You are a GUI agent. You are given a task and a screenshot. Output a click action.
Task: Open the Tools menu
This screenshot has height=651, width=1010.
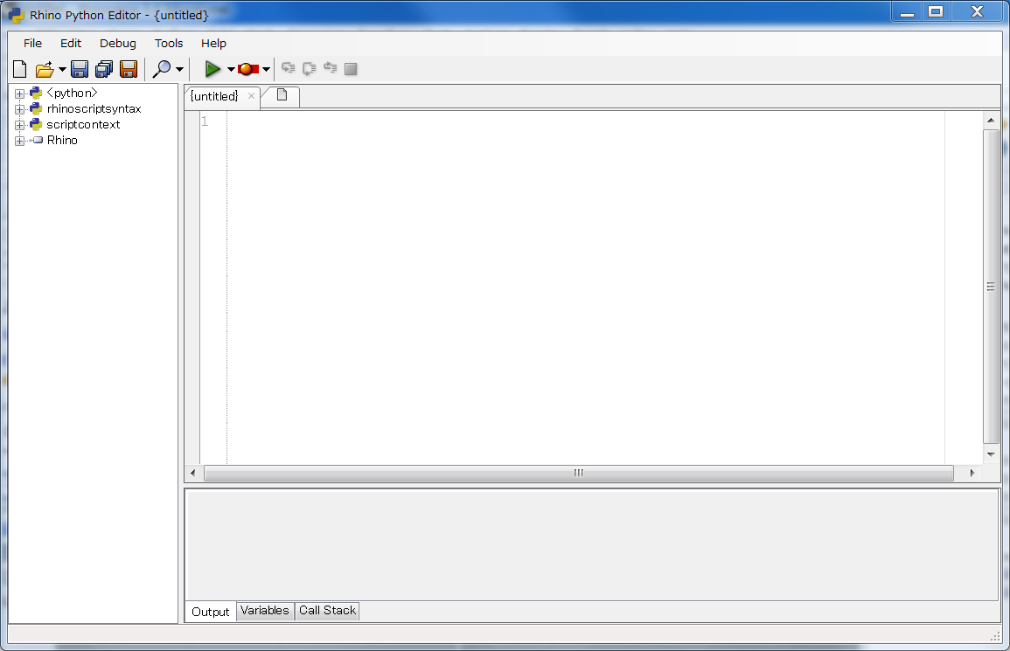[x=168, y=43]
